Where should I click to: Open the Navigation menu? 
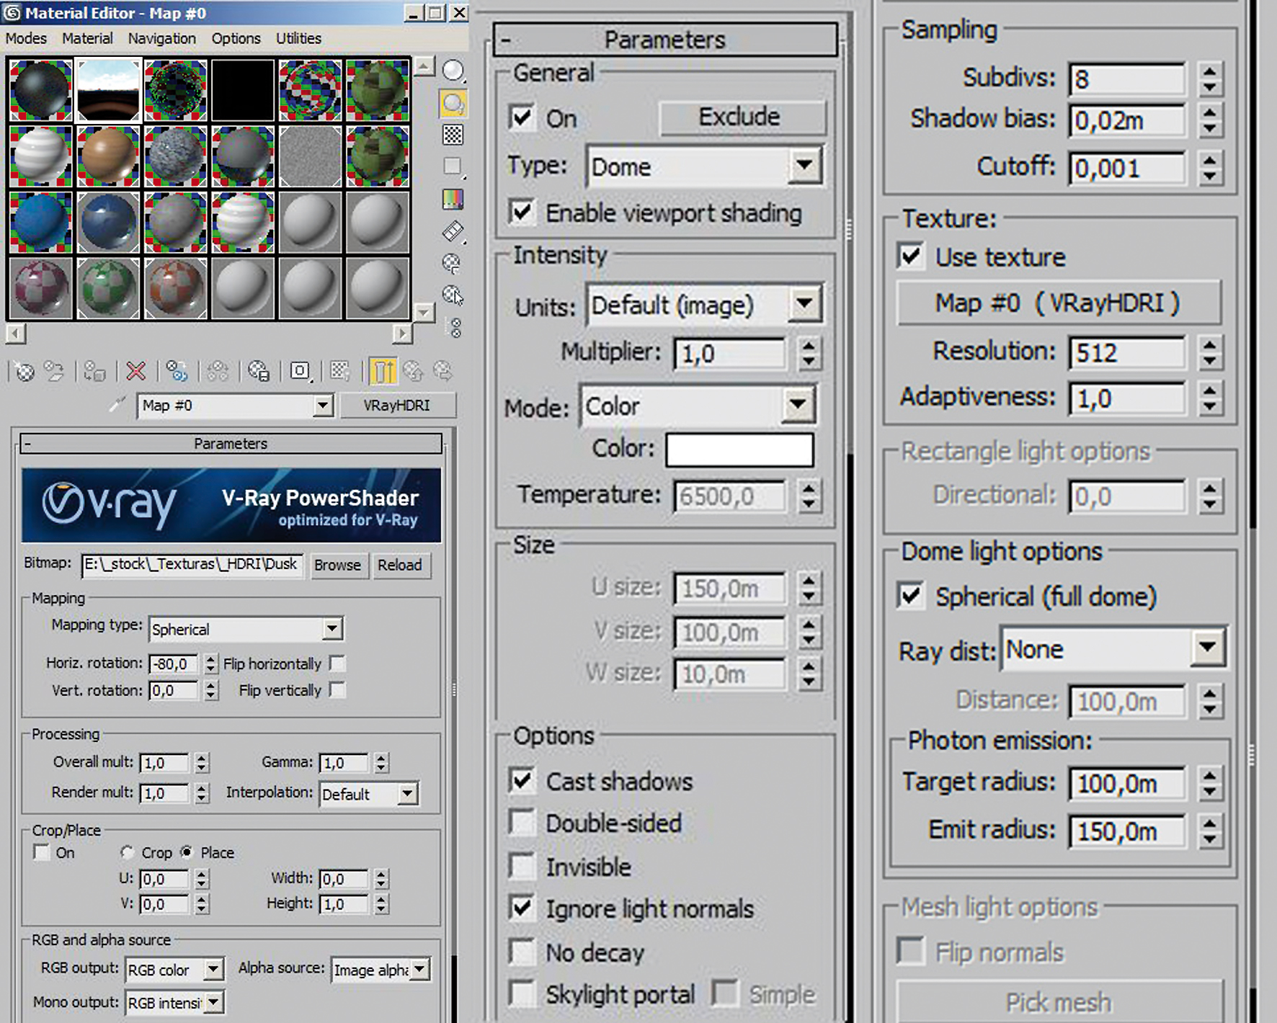click(x=161, y=38)
